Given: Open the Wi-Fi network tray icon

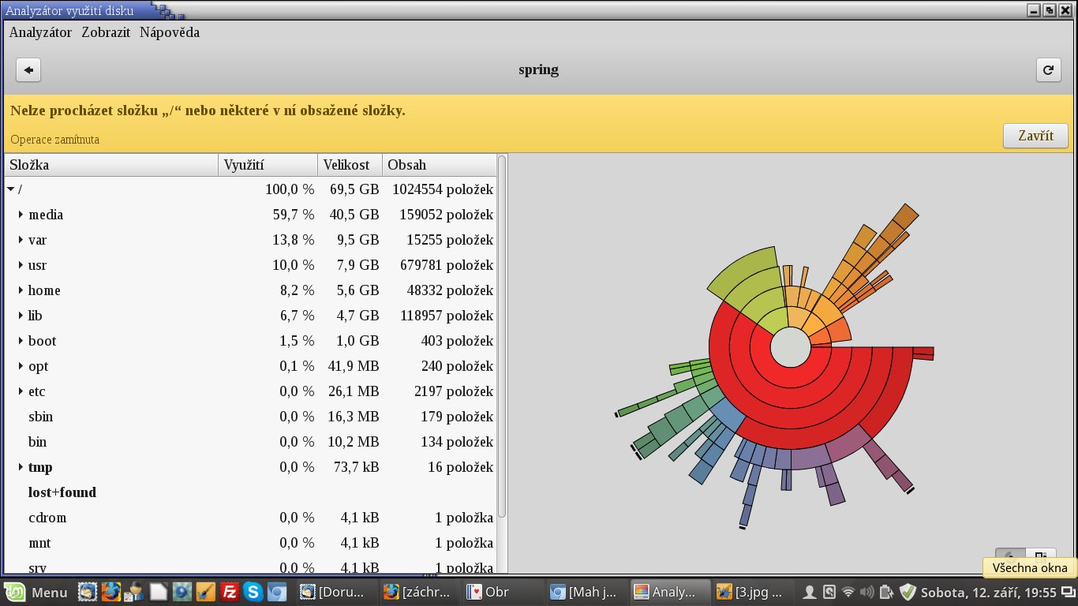Looking at the screenshot, I should (x=848, y=591).
